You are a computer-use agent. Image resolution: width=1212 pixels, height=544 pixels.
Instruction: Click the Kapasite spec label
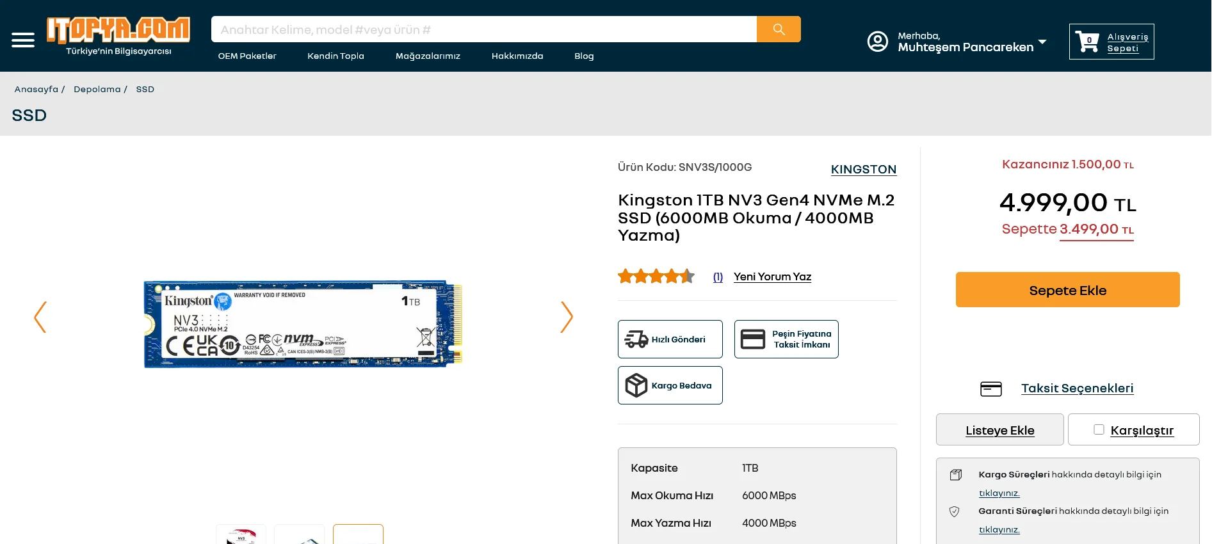[654, 468]
